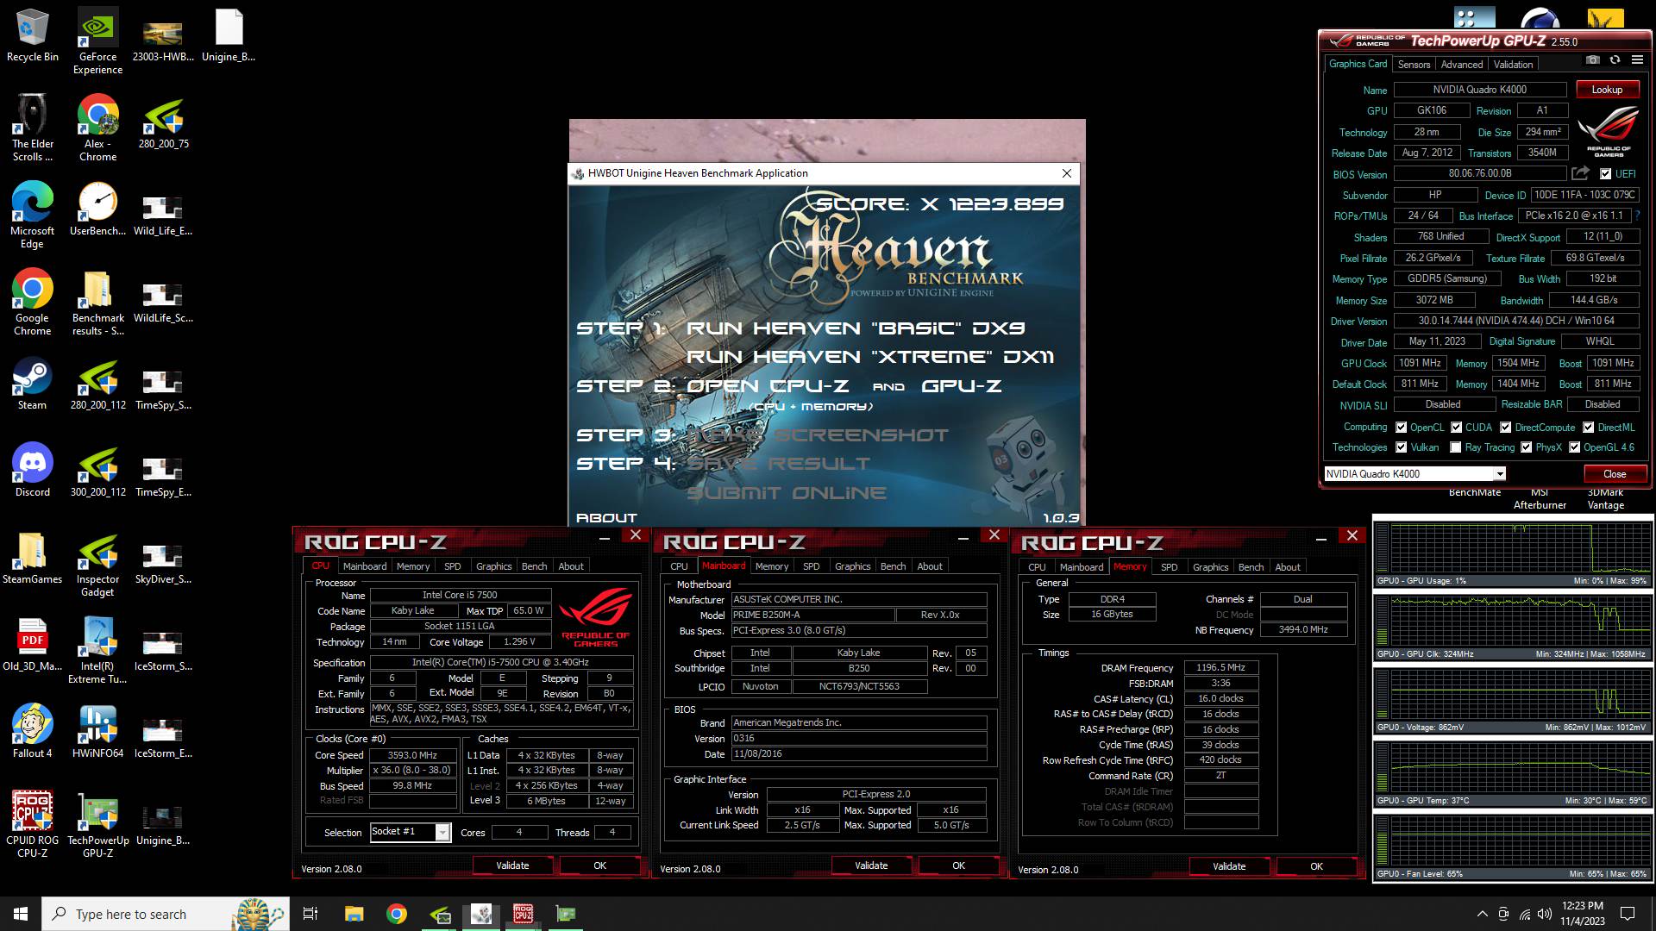Screen dimensions: 1656x931
Task: Click volume icon in system tray
Action: (1544, 914)
